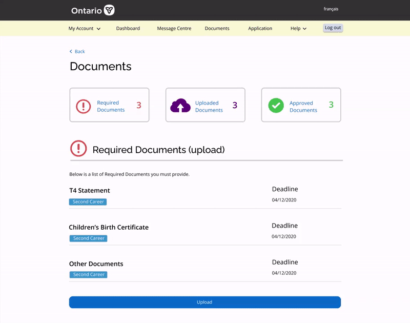This screenshot has height=323, width=410.
Task: Click the Second Career tag under T4 Statement
Action: [x=88, y=201]
